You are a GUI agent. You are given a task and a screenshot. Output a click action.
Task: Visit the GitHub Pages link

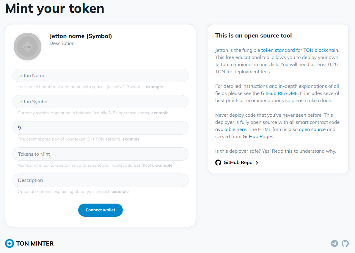pyautogui.click(x=258, y=137)
